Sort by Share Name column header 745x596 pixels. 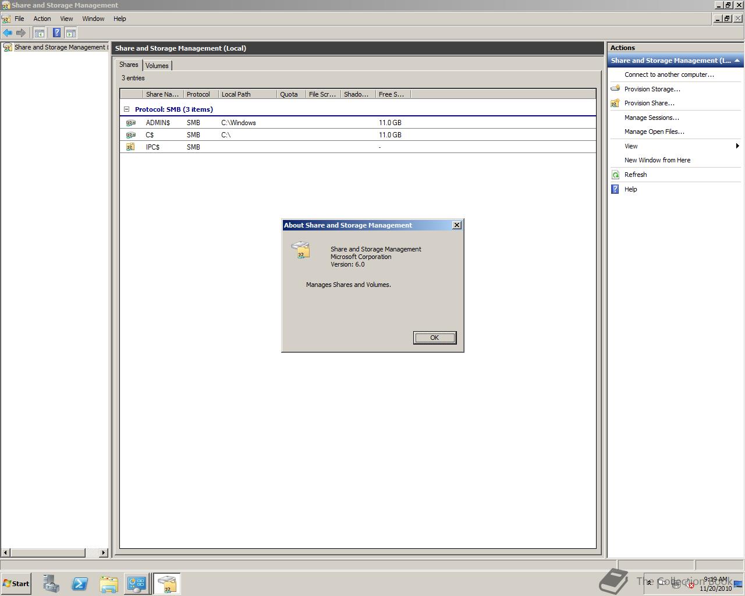[163, 94]
